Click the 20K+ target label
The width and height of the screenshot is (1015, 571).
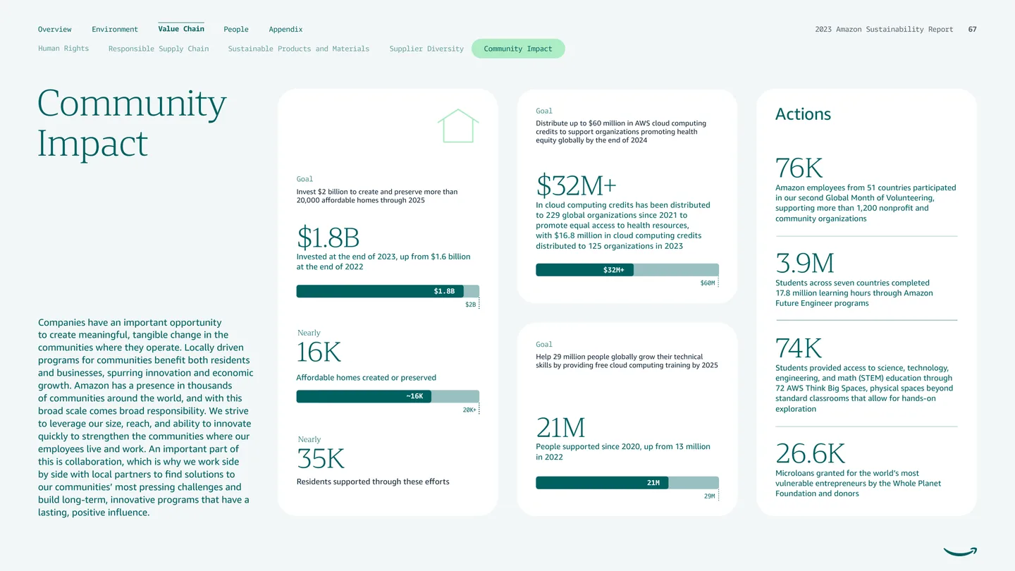coord(469,410)
